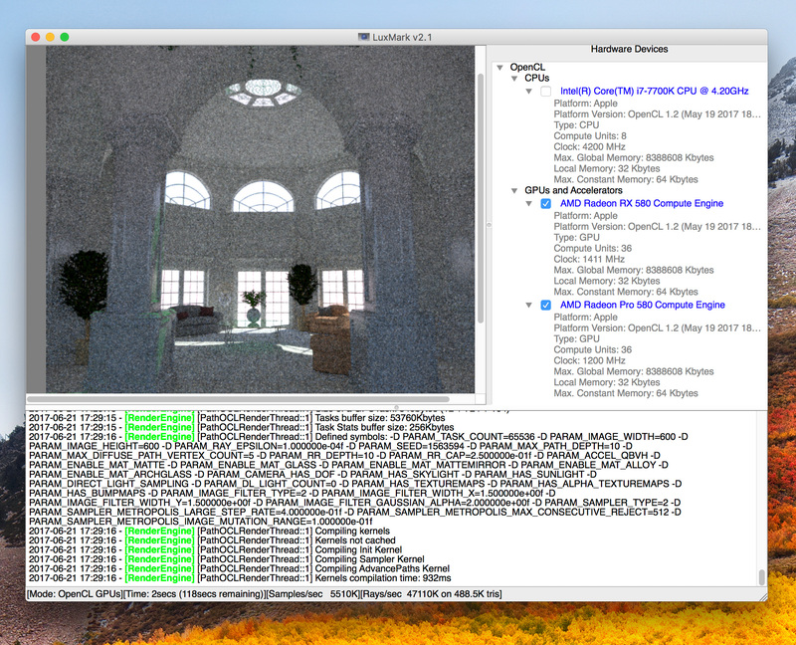Click the 'Samples/sec 5510K' status entry

pyautogui.click(x=311, y=593)
